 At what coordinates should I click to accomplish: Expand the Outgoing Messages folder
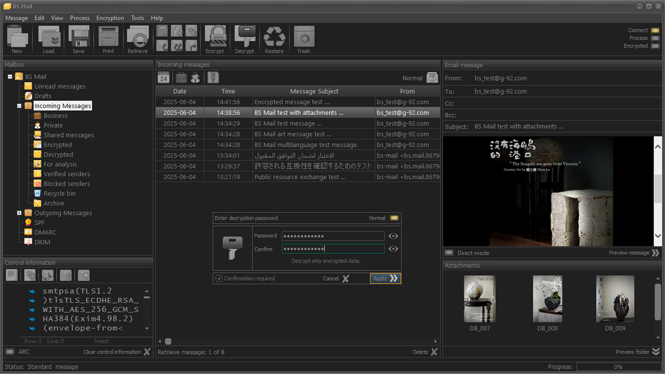(19, 213)
